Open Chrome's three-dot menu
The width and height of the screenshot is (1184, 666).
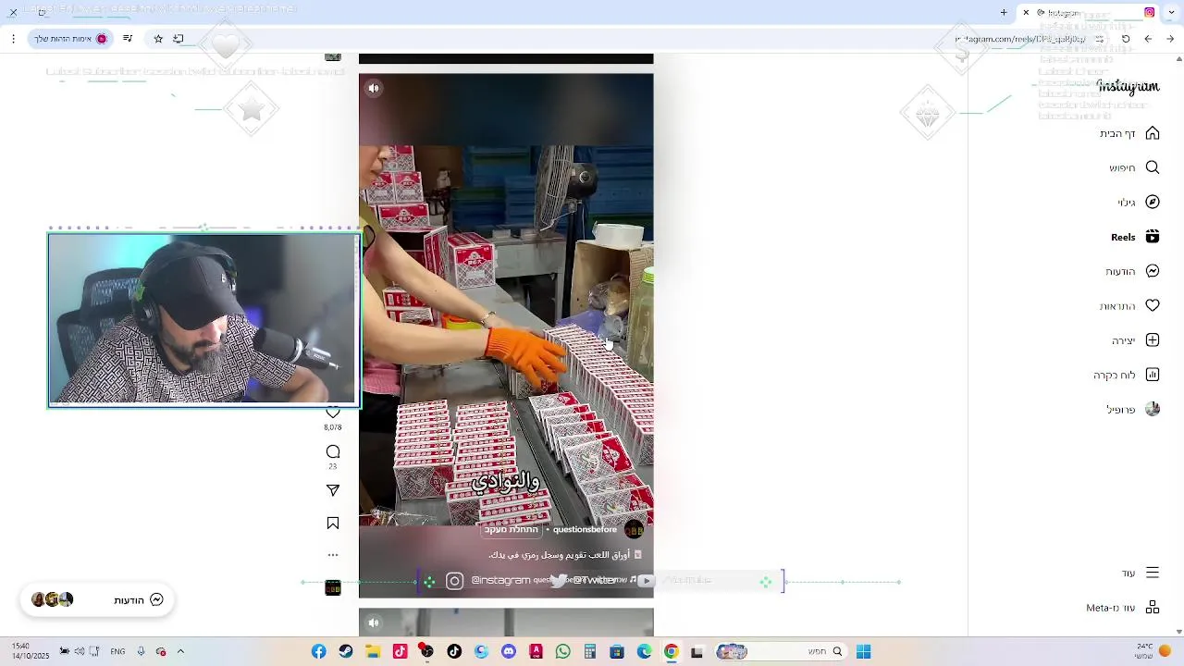click(x=13, y=39)
